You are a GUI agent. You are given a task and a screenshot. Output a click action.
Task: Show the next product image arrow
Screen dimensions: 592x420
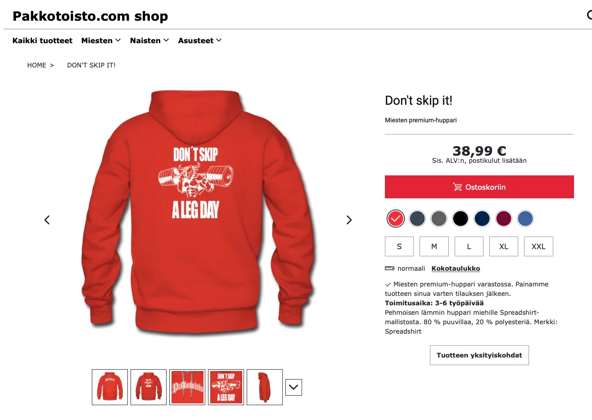point(349,220)
